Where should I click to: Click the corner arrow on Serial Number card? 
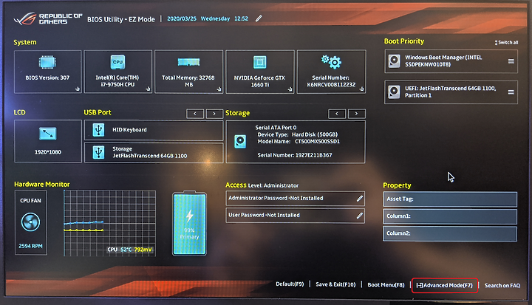[361, 89]
